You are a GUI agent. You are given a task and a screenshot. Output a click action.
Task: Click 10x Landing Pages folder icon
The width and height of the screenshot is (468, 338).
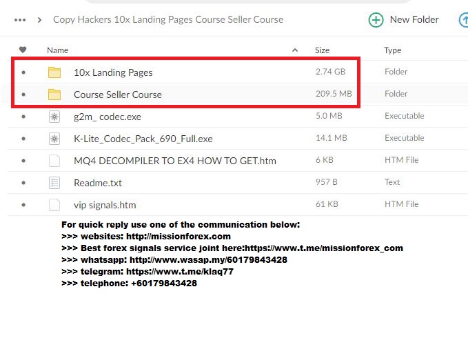(x=54, y=72)
